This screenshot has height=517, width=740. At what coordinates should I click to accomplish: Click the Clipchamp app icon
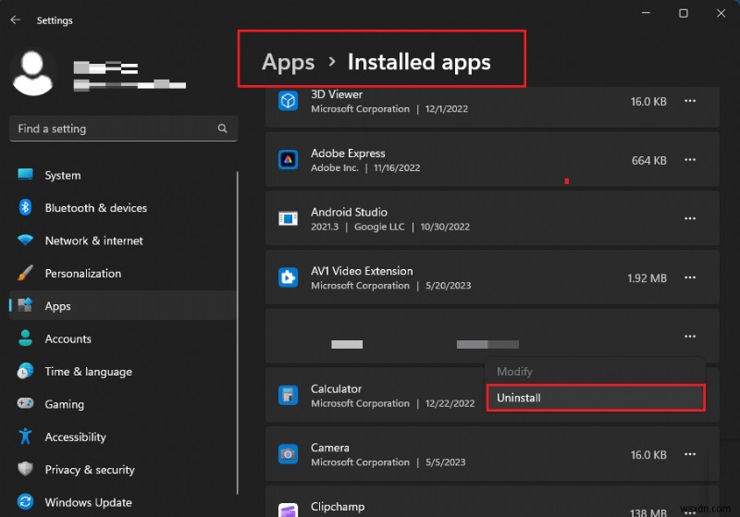(x=288, y=510)
